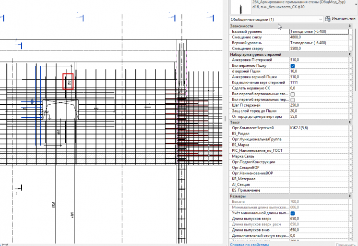Image resolution: width=358 pixels, height=246 pixels.
Task: Collapse the Набор арматурных стержней section
Action: (x=349, y=54)
